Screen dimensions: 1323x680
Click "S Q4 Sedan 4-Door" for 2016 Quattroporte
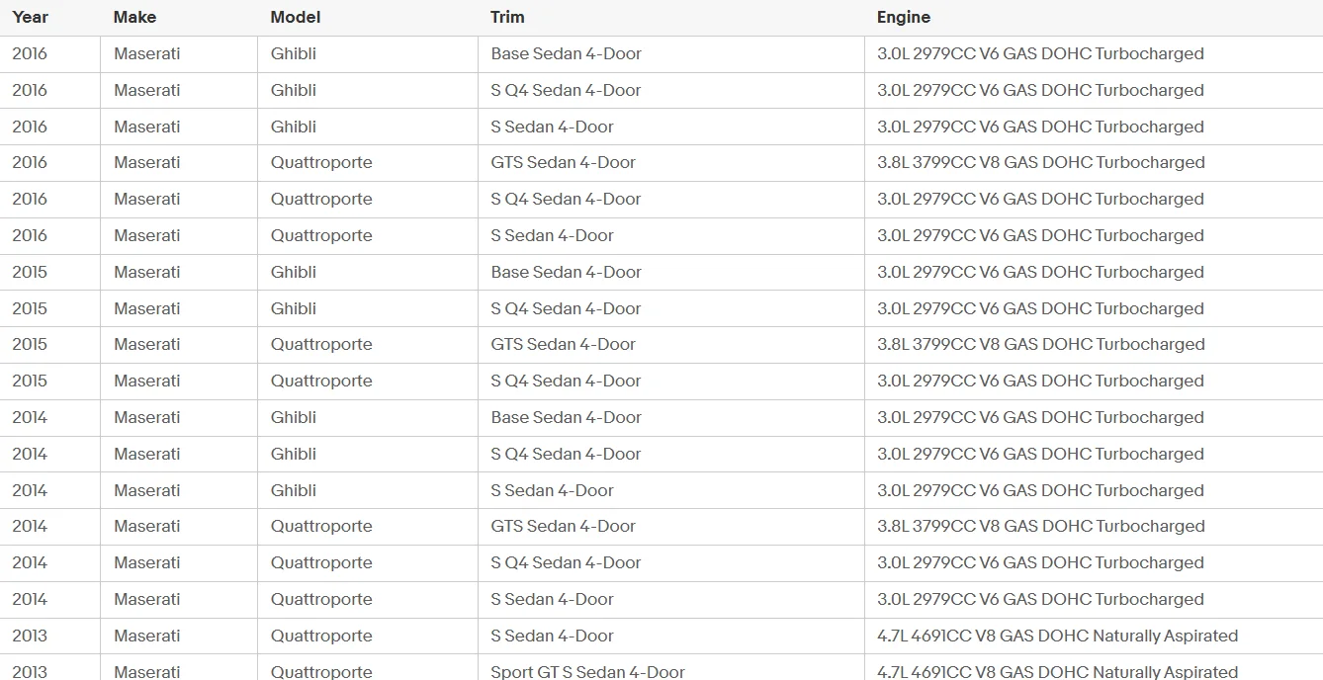pyautogui.click(x=567, y=199)
